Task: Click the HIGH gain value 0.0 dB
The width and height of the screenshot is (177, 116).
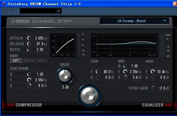Action: point(165,77)
